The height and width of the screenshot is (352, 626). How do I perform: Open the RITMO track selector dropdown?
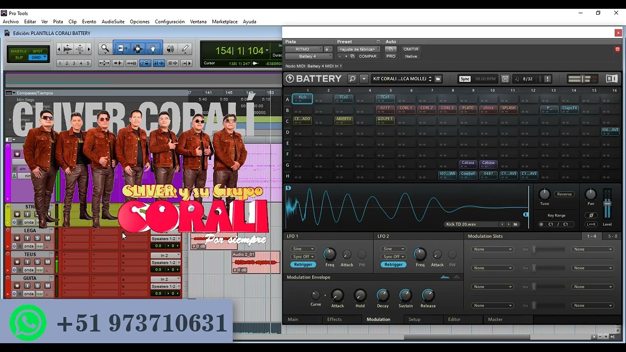304,49
